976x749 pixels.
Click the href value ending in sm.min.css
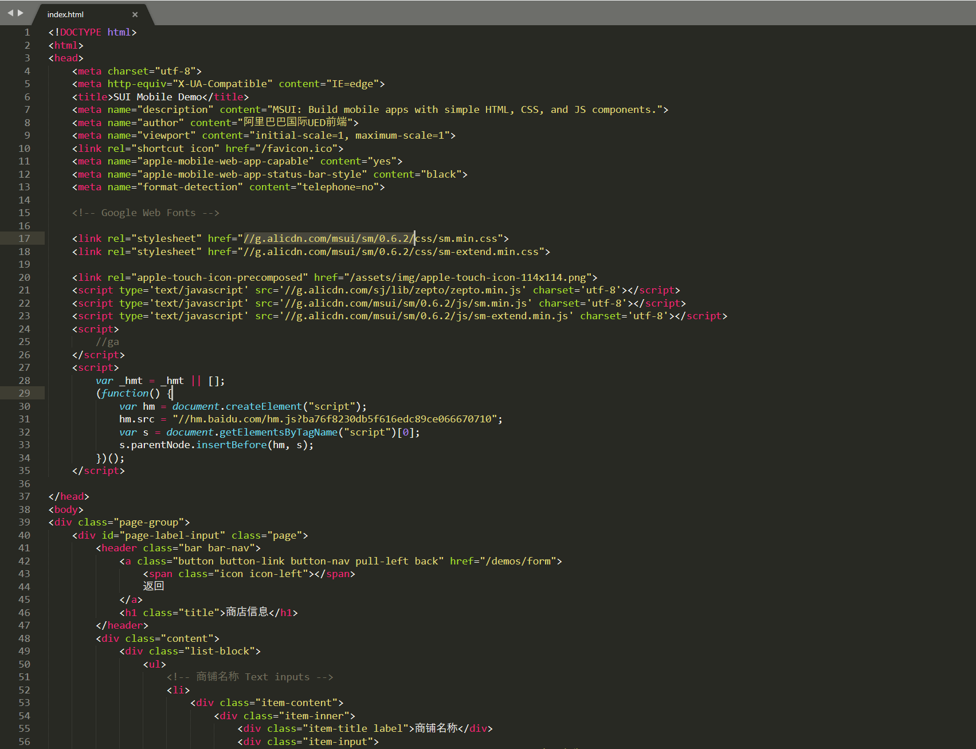pyautogui.click(x=373, y=238)
